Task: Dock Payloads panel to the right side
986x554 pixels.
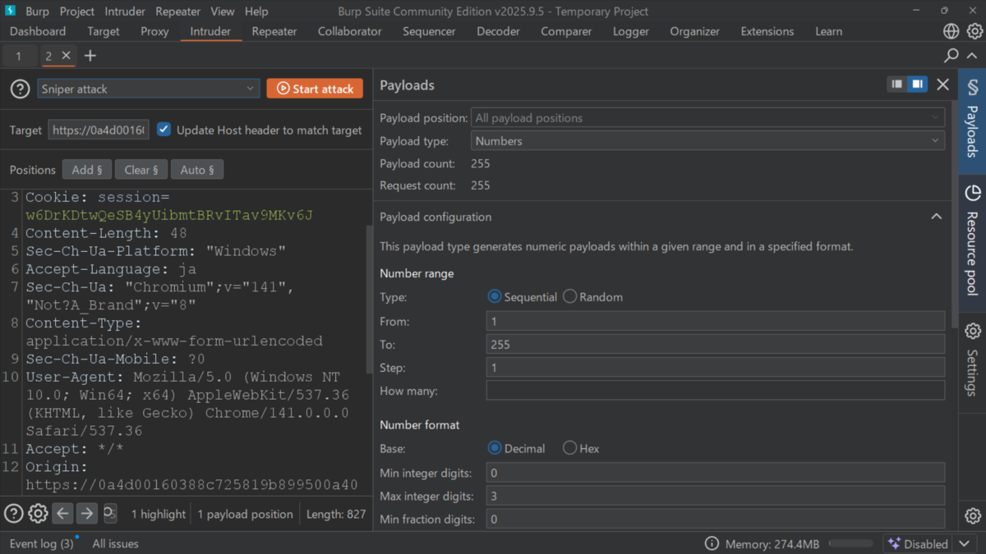Action: click(917, 85)
